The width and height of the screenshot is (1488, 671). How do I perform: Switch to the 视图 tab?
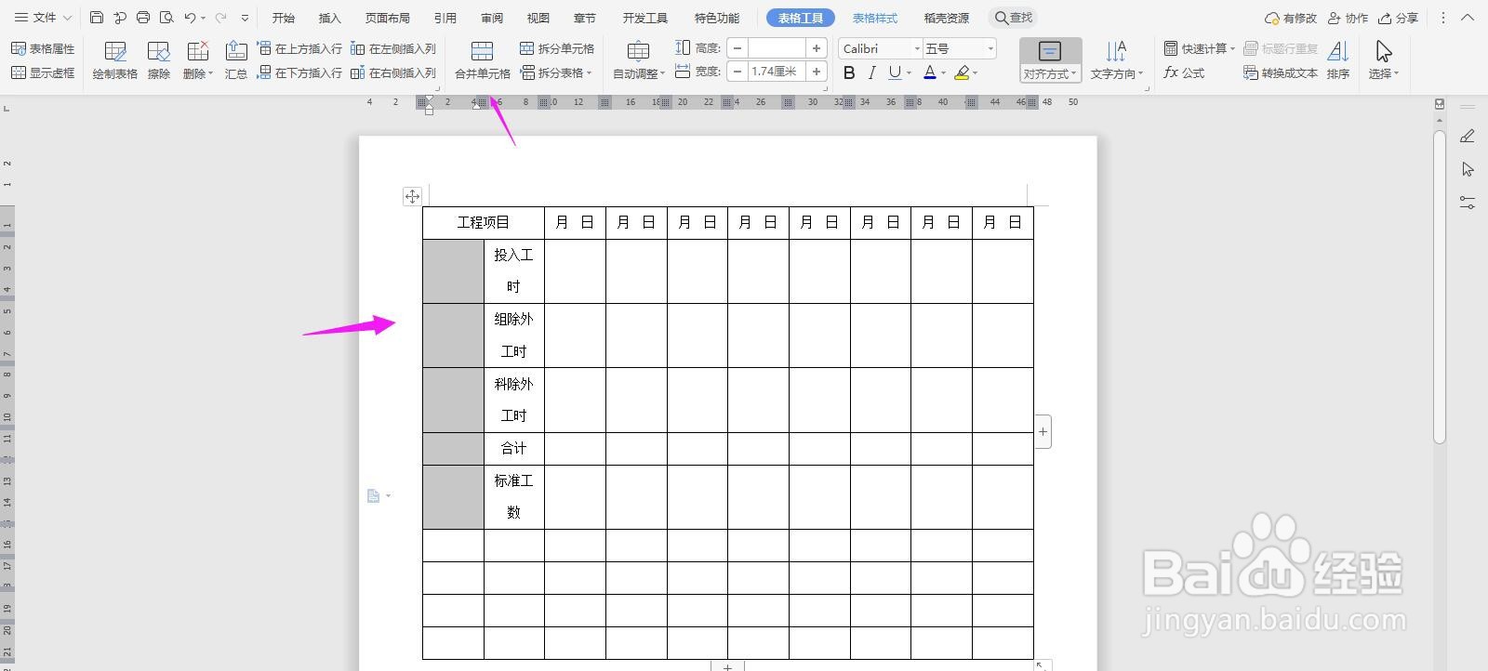coord(538,18)
